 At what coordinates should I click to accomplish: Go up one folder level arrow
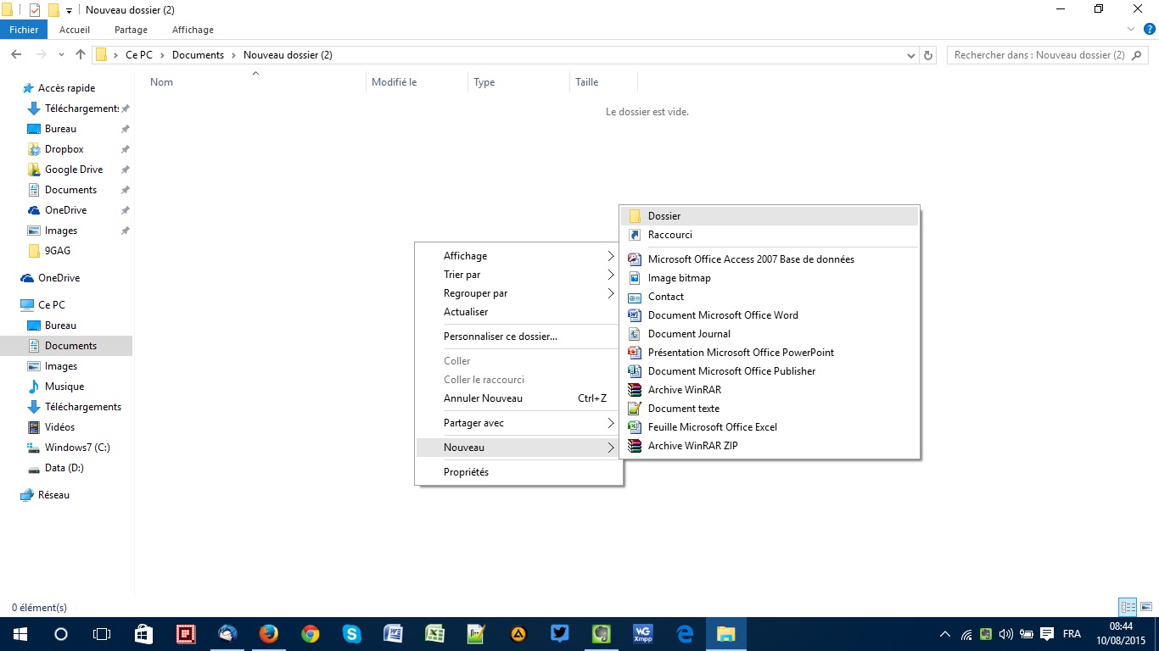point(81,55)
